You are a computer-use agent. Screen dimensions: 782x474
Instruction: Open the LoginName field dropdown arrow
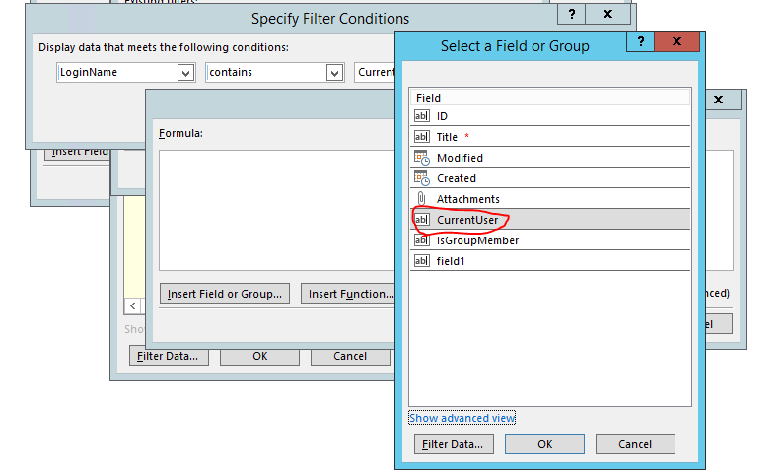coord(185,73)
